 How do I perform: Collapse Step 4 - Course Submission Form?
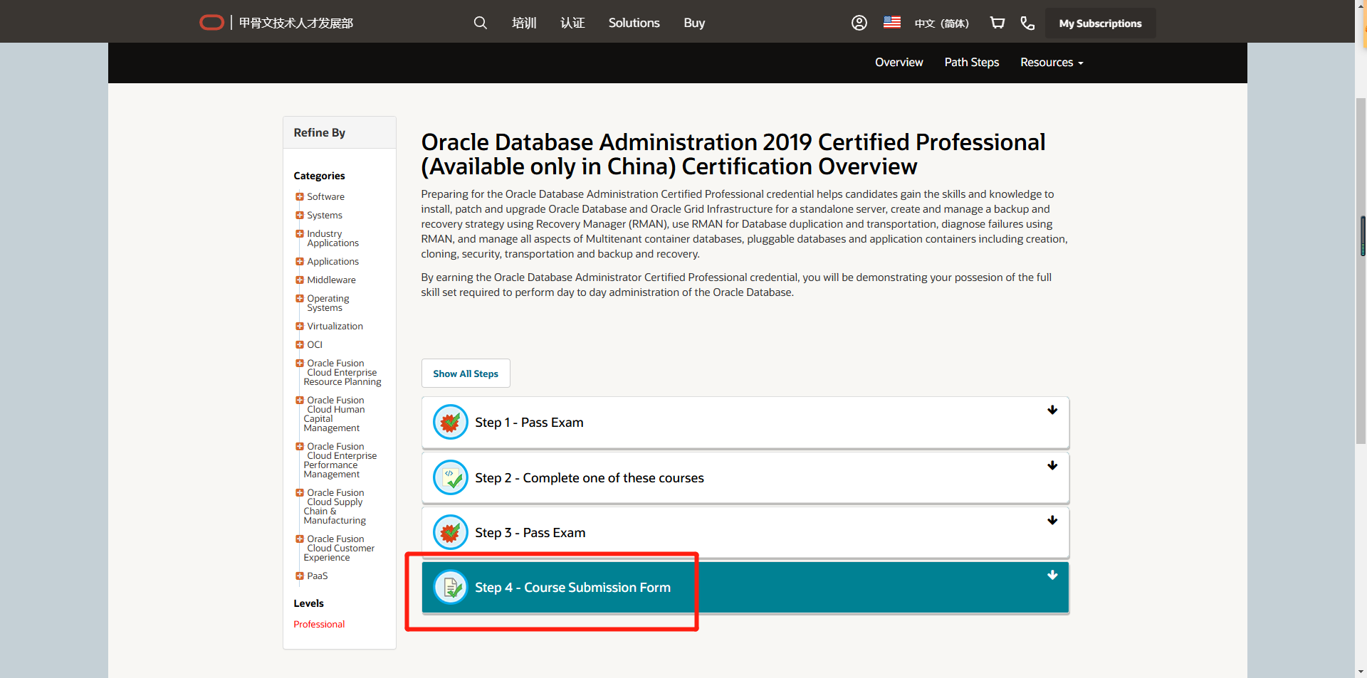[1052, 576]
